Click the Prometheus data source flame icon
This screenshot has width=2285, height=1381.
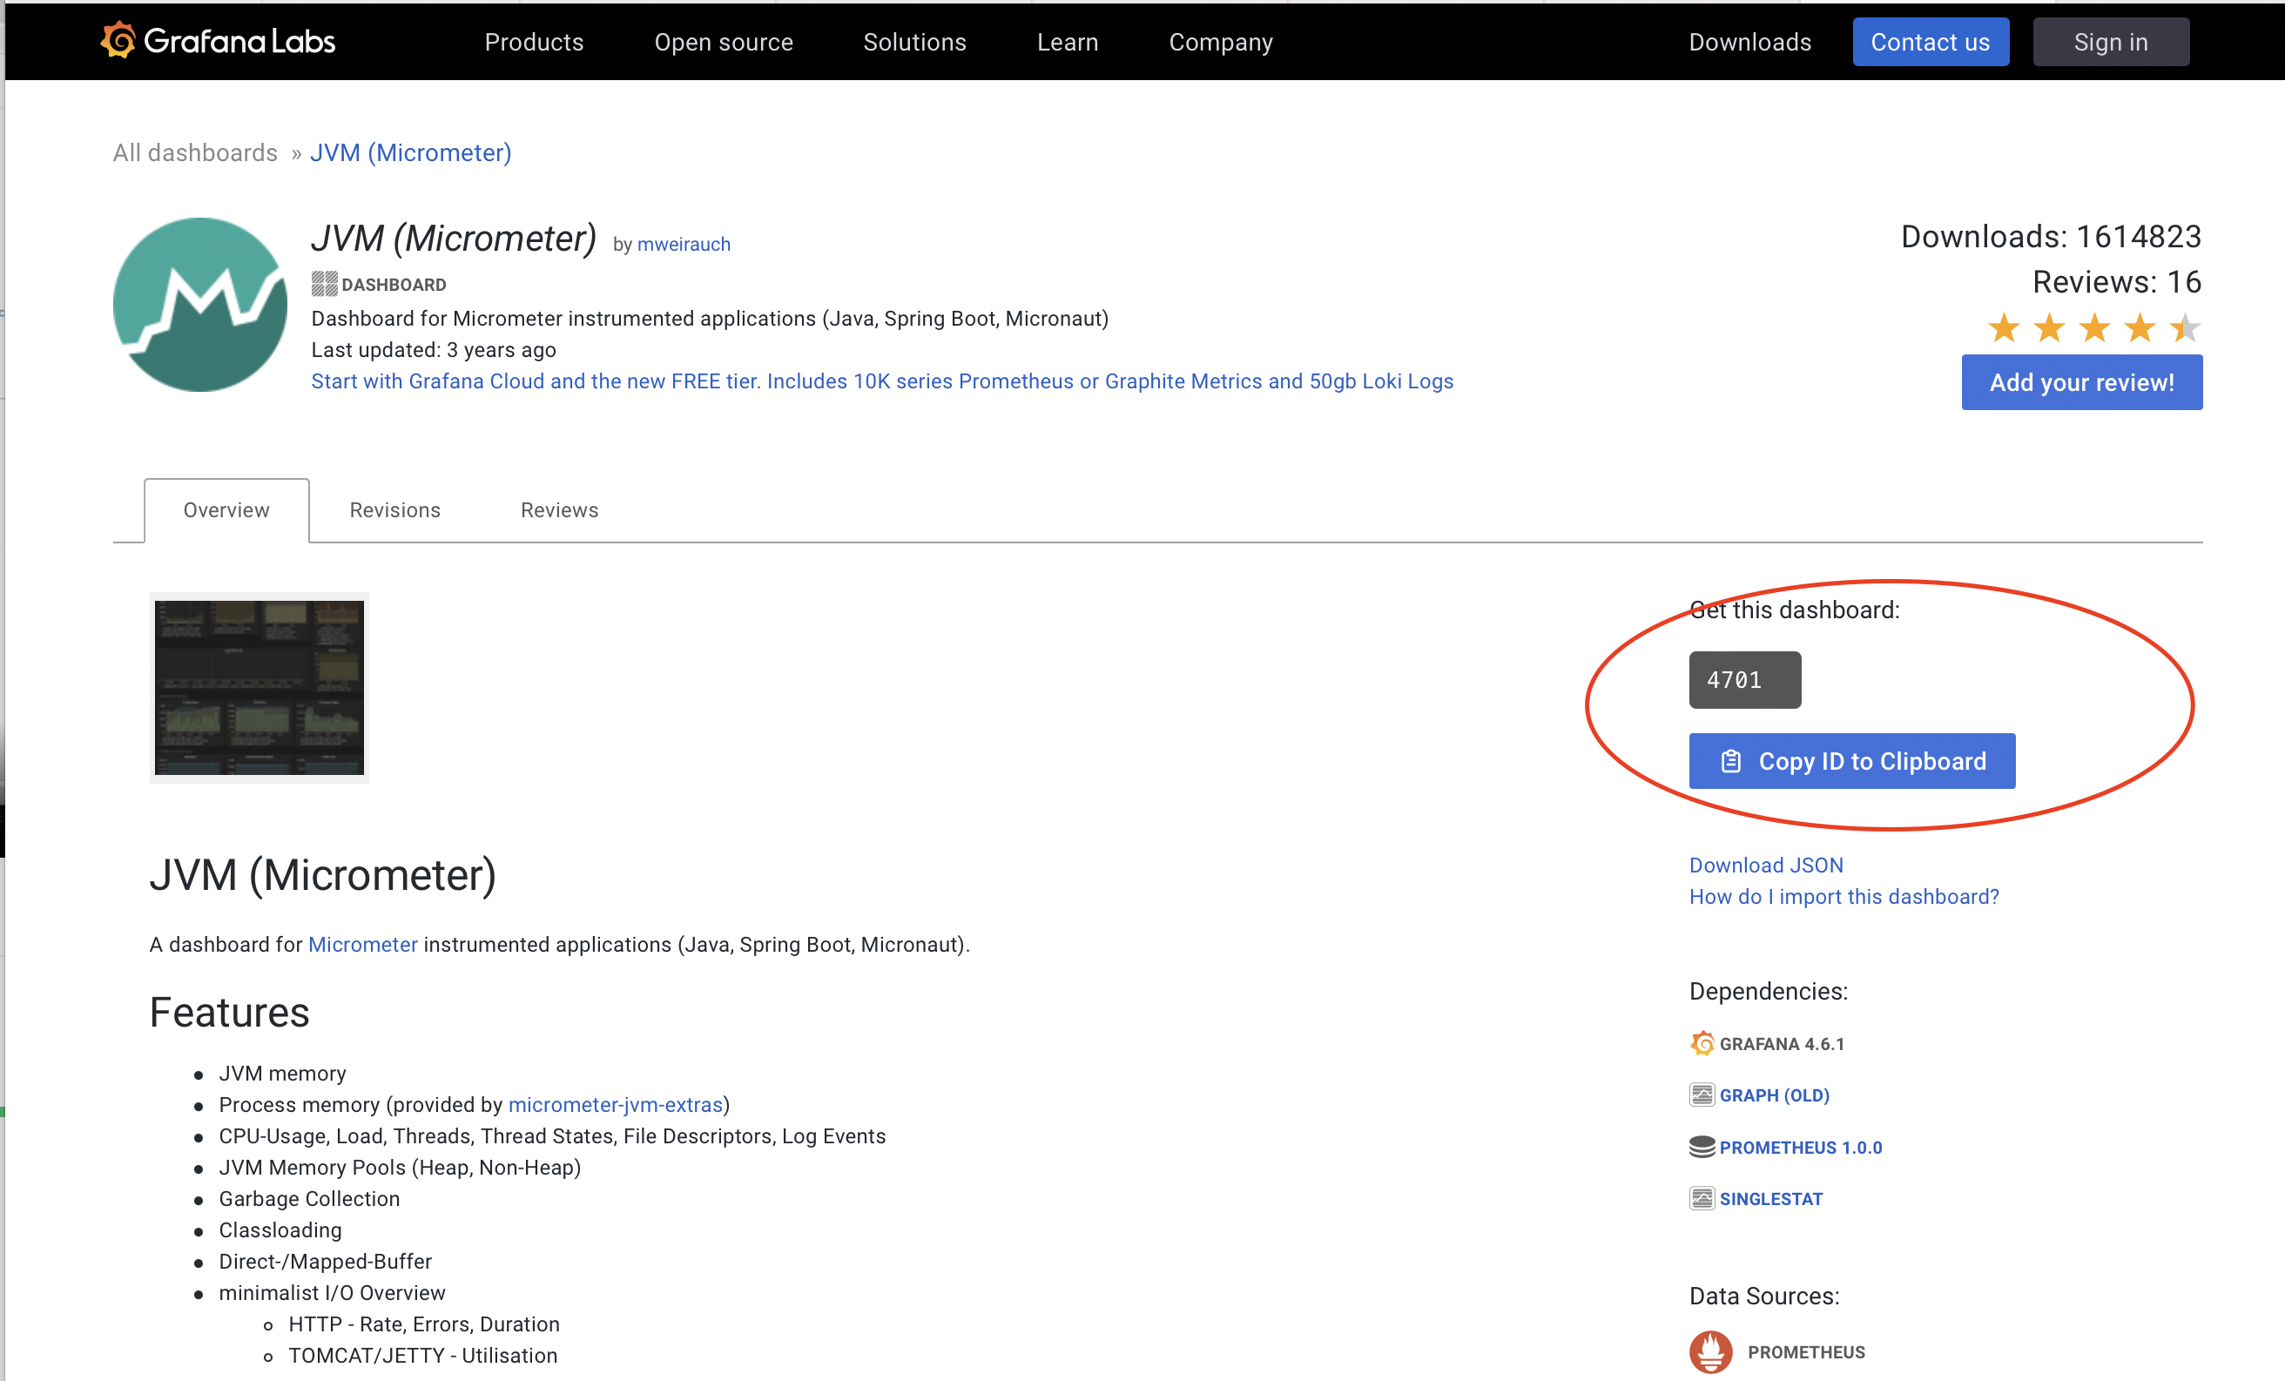click(1710, 1351)
